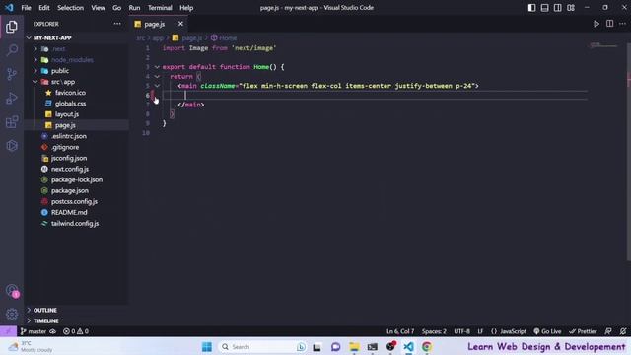Start Go Live server
Viewport: 631px width, 355px height.
click(x=547, y=331)
